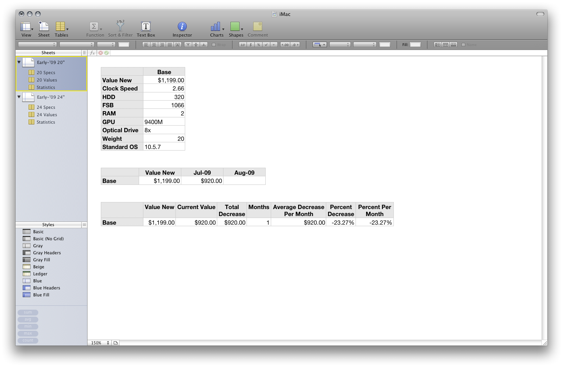563x367 pixels.
Task: Open the Function toolbar menu
Action: 95,29
